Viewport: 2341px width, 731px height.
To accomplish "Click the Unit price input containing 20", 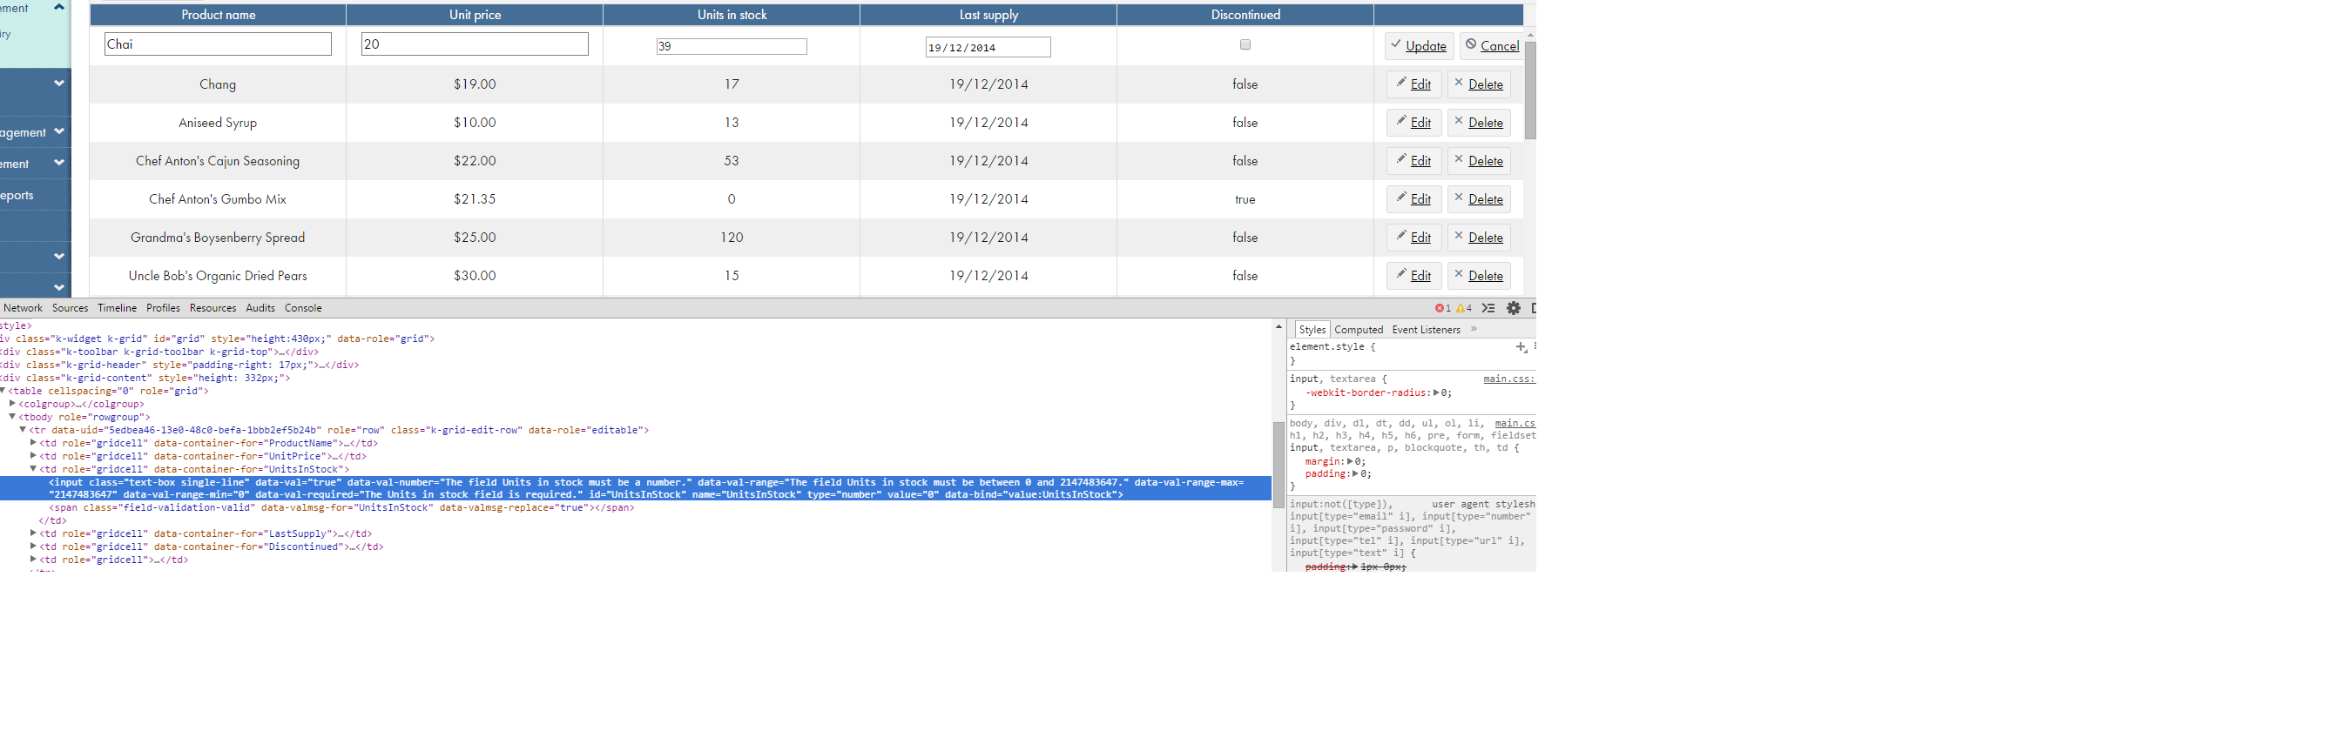I will [x=475, y=44].
